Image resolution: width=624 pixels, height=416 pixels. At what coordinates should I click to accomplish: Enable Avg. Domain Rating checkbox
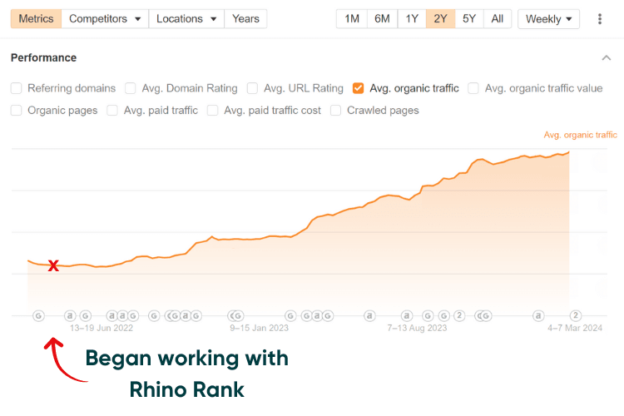coord(131,88)
